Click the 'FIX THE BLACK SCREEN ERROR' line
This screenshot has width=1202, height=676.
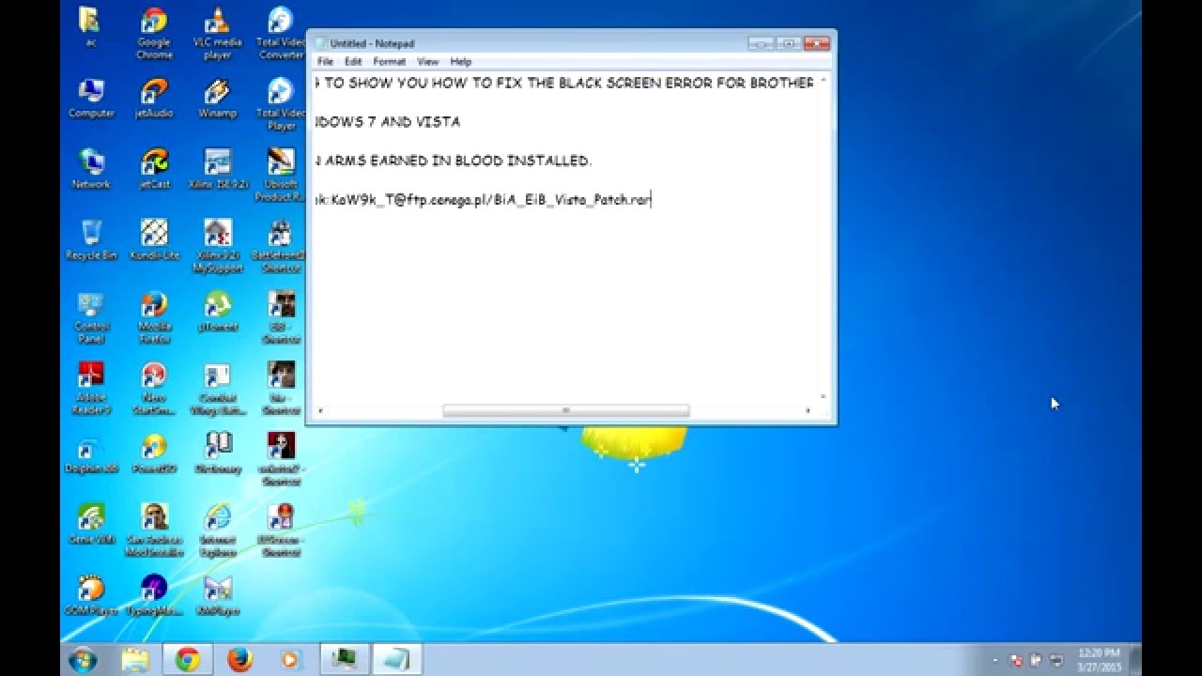pyautogui.click(x=564, y=83)
